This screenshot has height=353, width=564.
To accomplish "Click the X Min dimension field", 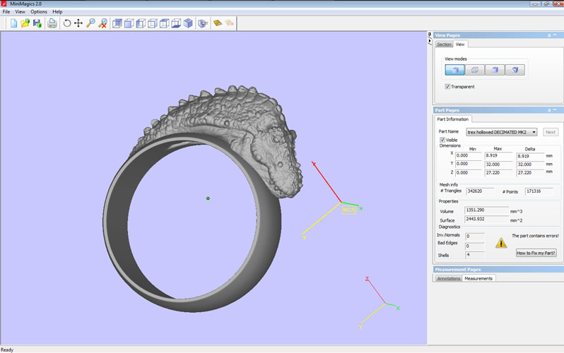I will coord(469,155).
